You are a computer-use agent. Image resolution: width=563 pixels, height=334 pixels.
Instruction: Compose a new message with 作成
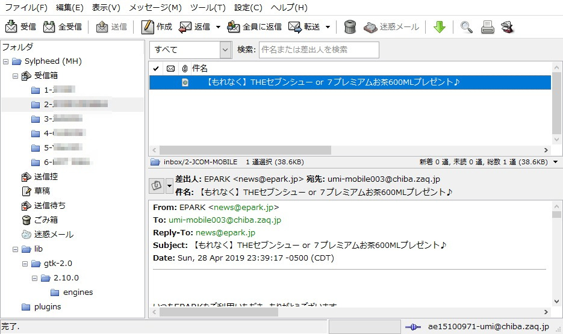(x=148, y=27)
